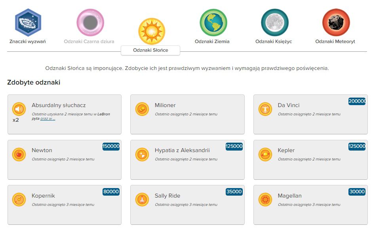
Task: Select the Odznaki Meteoryt meteorite icon
Action: (336, 23)
